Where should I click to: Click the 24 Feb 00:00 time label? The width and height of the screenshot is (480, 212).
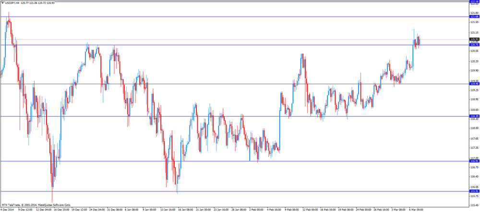point(363,210)
